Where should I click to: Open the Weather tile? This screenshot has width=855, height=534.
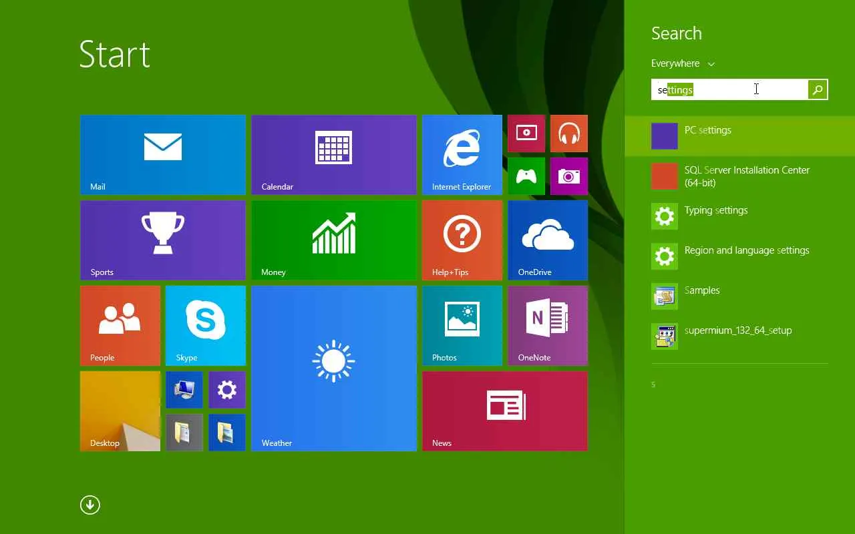pyautogui.click(x=334, y=368)
